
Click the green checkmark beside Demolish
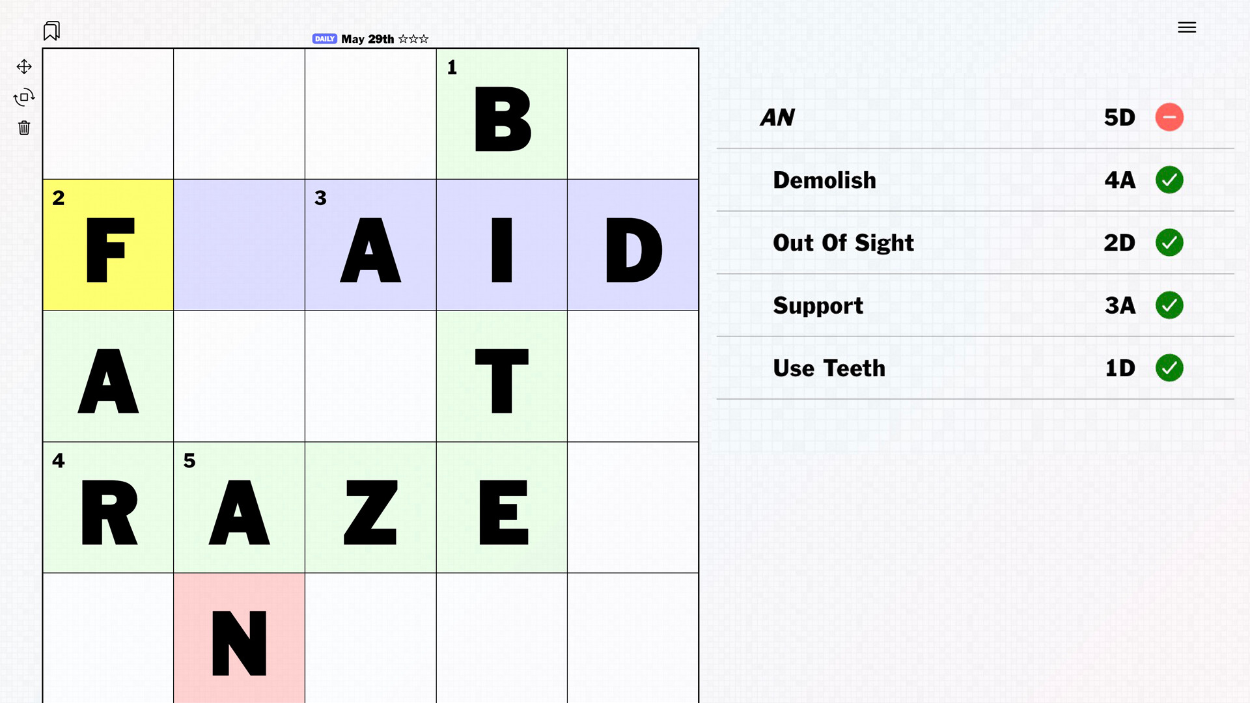tap(1169, 180)
